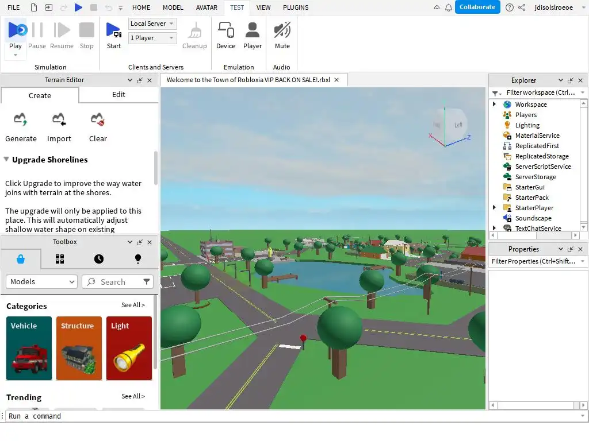
Task: Open the Terrain Editor panel options chevron
Action: [x=129, y=80]
